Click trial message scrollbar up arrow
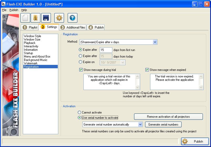Screen dimensions: 211x147 tap(138, 77)
